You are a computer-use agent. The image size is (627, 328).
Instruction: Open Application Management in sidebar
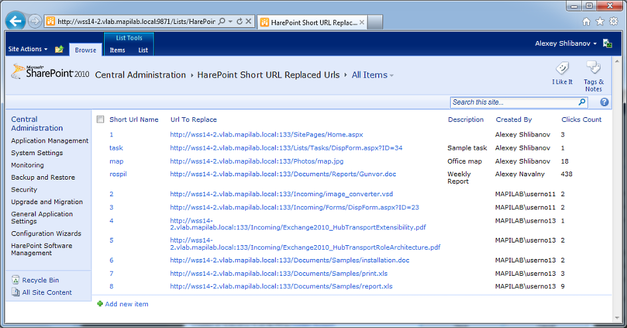click(x=50, y=140)
